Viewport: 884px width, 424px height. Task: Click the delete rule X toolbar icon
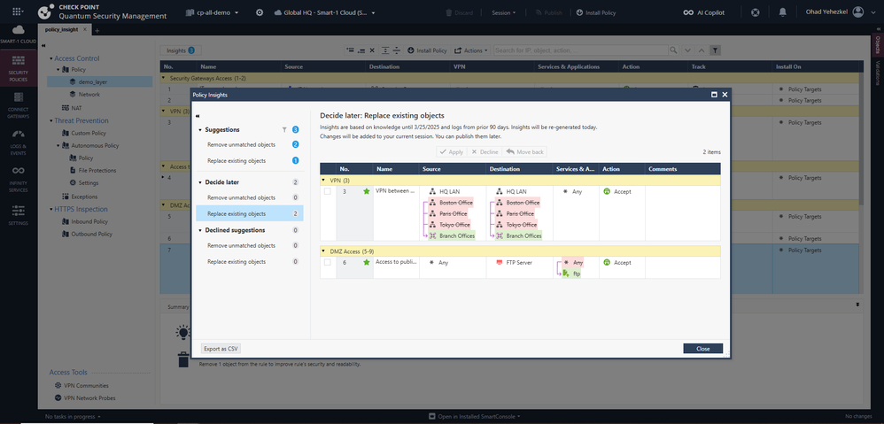tap(372, 50)
